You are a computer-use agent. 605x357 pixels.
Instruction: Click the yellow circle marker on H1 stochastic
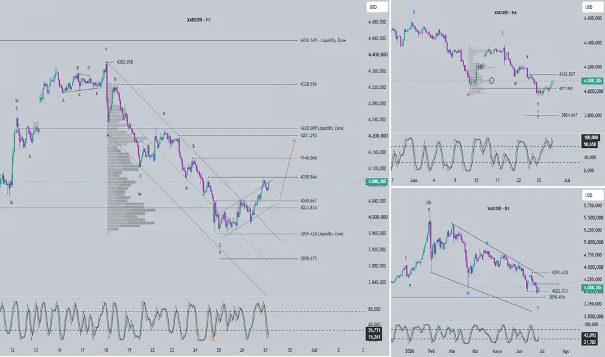pyautogui.click(x=214, y=338)
